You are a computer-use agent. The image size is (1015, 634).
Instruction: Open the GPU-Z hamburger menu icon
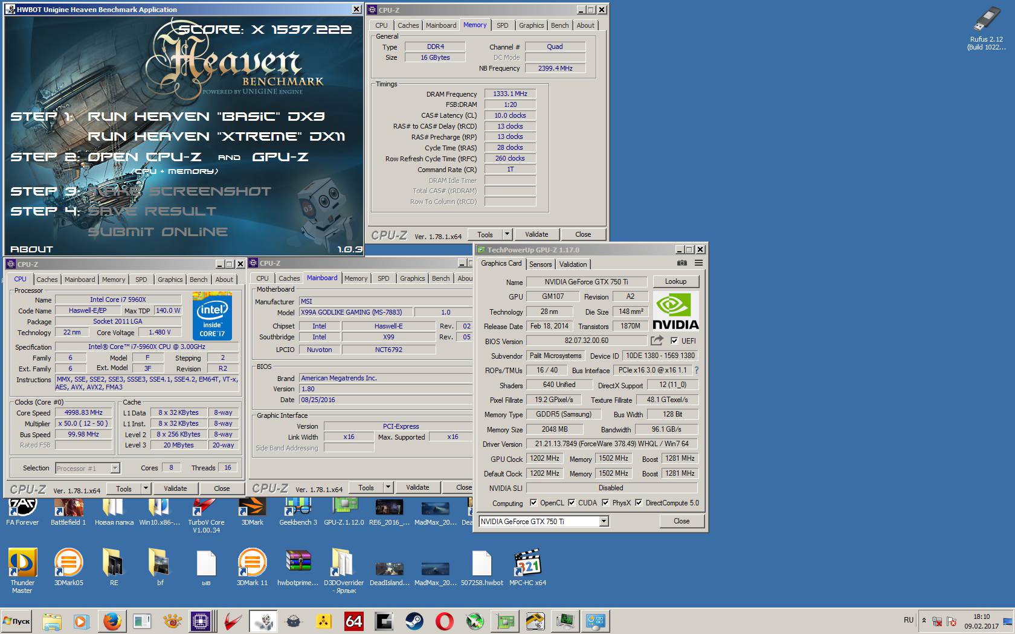(698, 263)
